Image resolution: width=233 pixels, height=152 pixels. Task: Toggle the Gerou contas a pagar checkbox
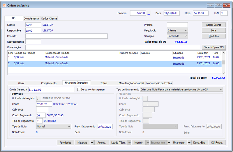click(x=79, y=89)
